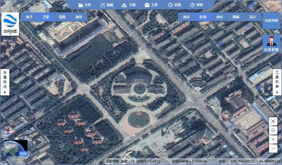
Task: Open the 帮助 (Help) menu
Action: (197, 5)
